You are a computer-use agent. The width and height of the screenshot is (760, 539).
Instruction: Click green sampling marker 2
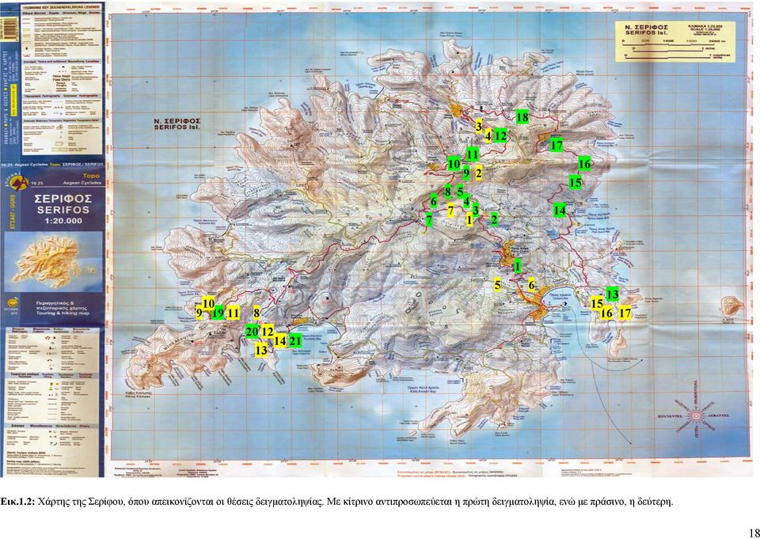pyautogui.click(x=494, y=219)
